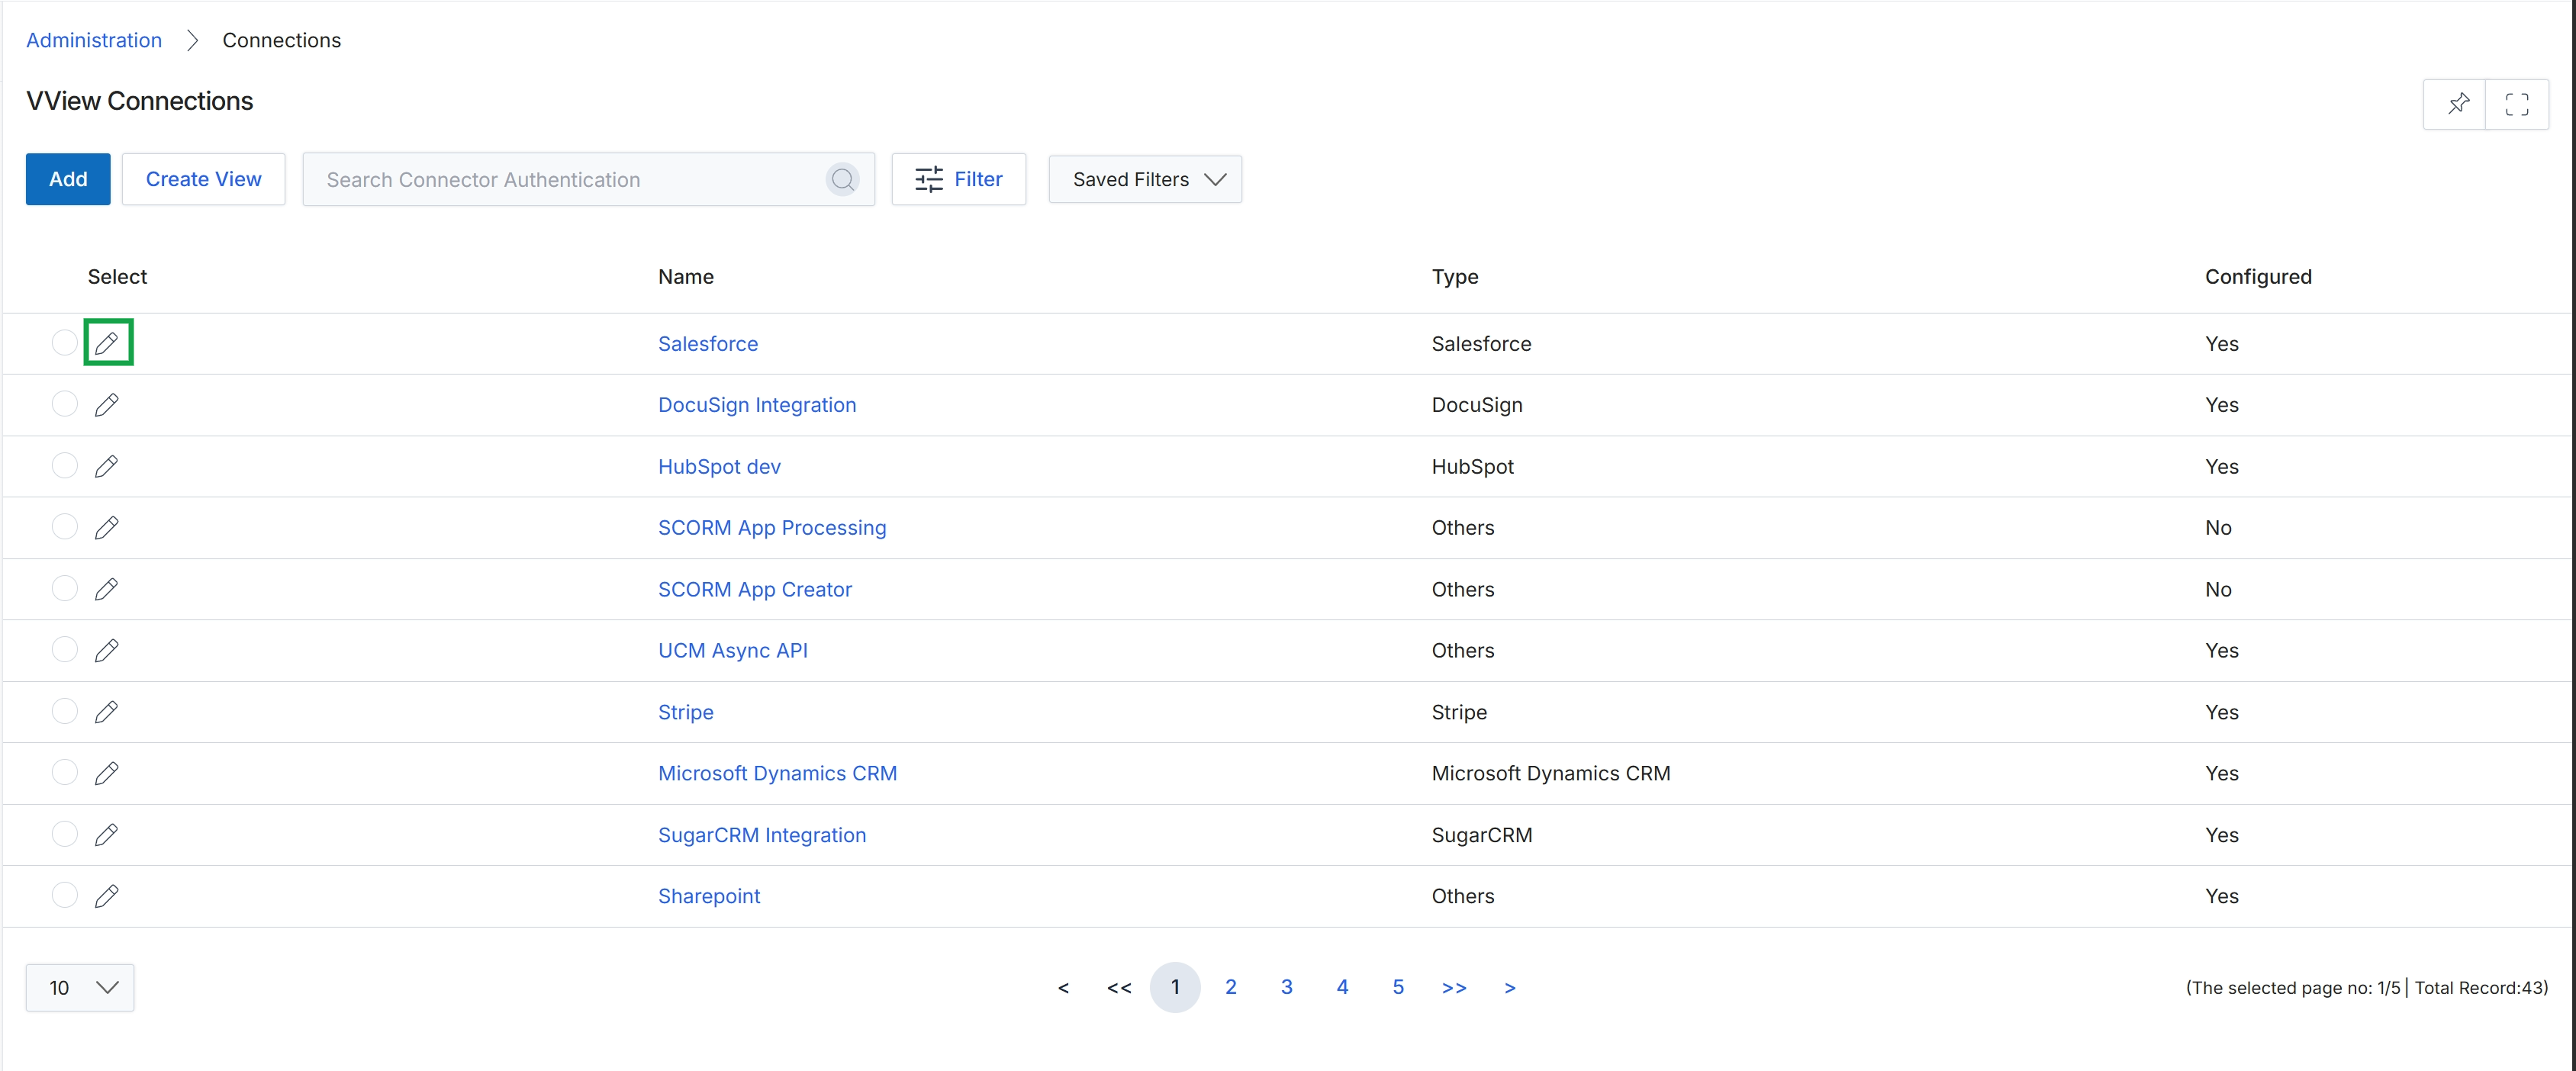The height and width of the screenshot is (1071, 2576).
Task: Click the Create View button
Action: click(204, 179)
